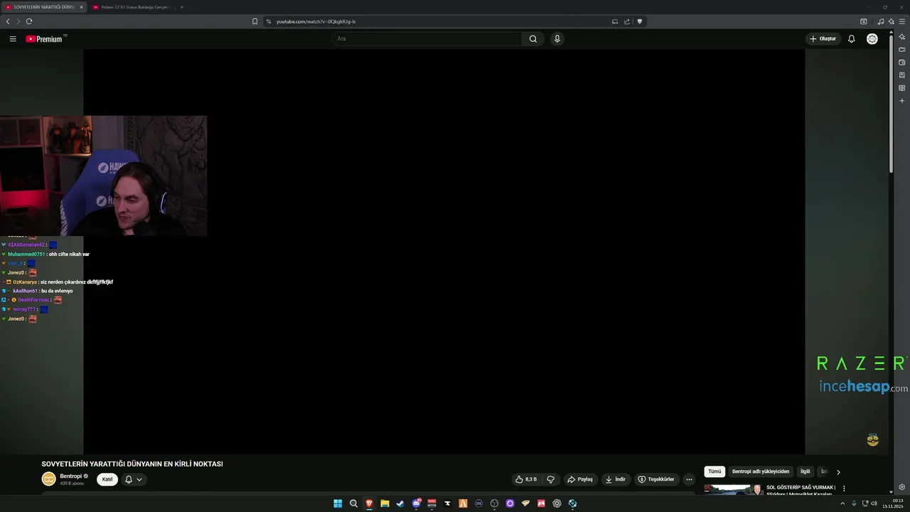
Task: Open ChatGPT icon in taskbar
Action: point(557,503)
